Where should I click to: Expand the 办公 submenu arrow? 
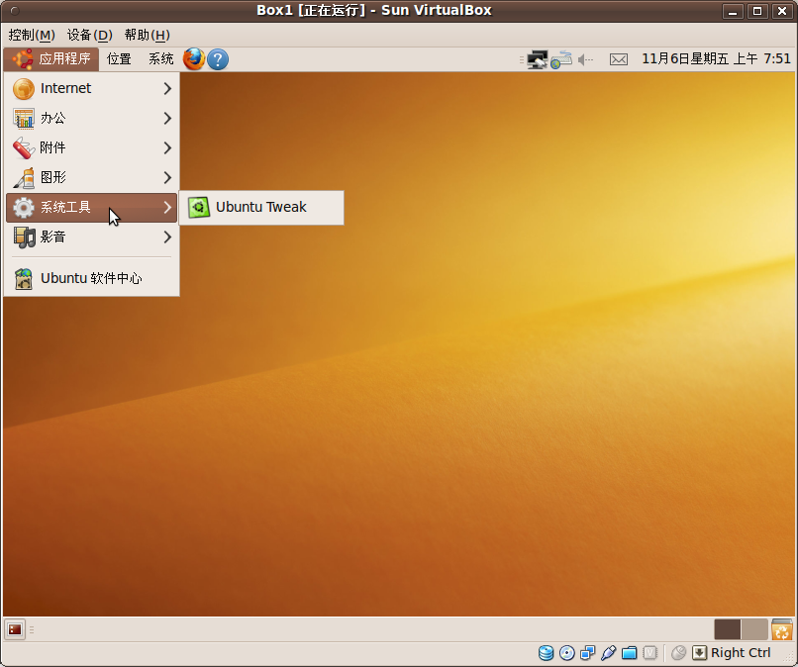(167, 118)
